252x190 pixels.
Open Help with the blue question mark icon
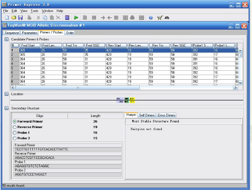click(151, 18)
